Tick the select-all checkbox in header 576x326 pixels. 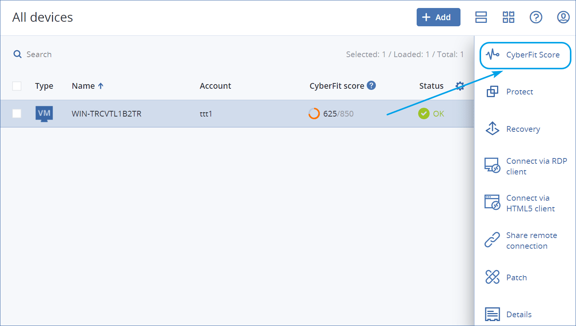pos(17,86)
